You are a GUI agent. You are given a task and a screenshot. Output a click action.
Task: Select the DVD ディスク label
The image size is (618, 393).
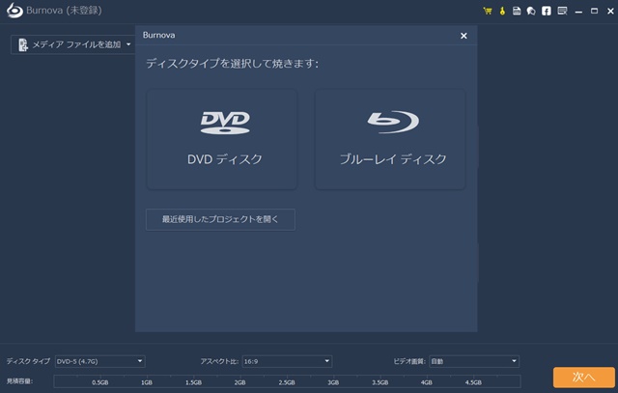coord(225,159)
